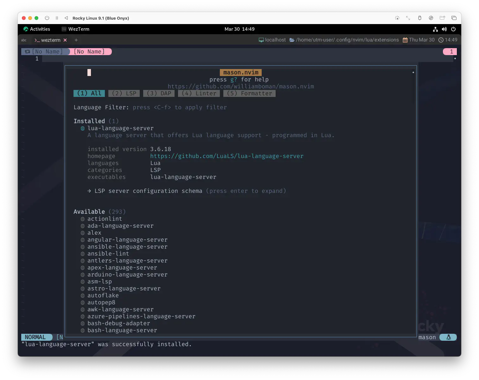Open the GNOME power menu icon
Screen dimensions: 479x380
[x=453, y=29]
